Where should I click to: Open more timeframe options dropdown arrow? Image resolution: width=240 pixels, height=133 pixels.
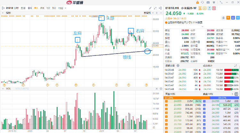point(66,8)
